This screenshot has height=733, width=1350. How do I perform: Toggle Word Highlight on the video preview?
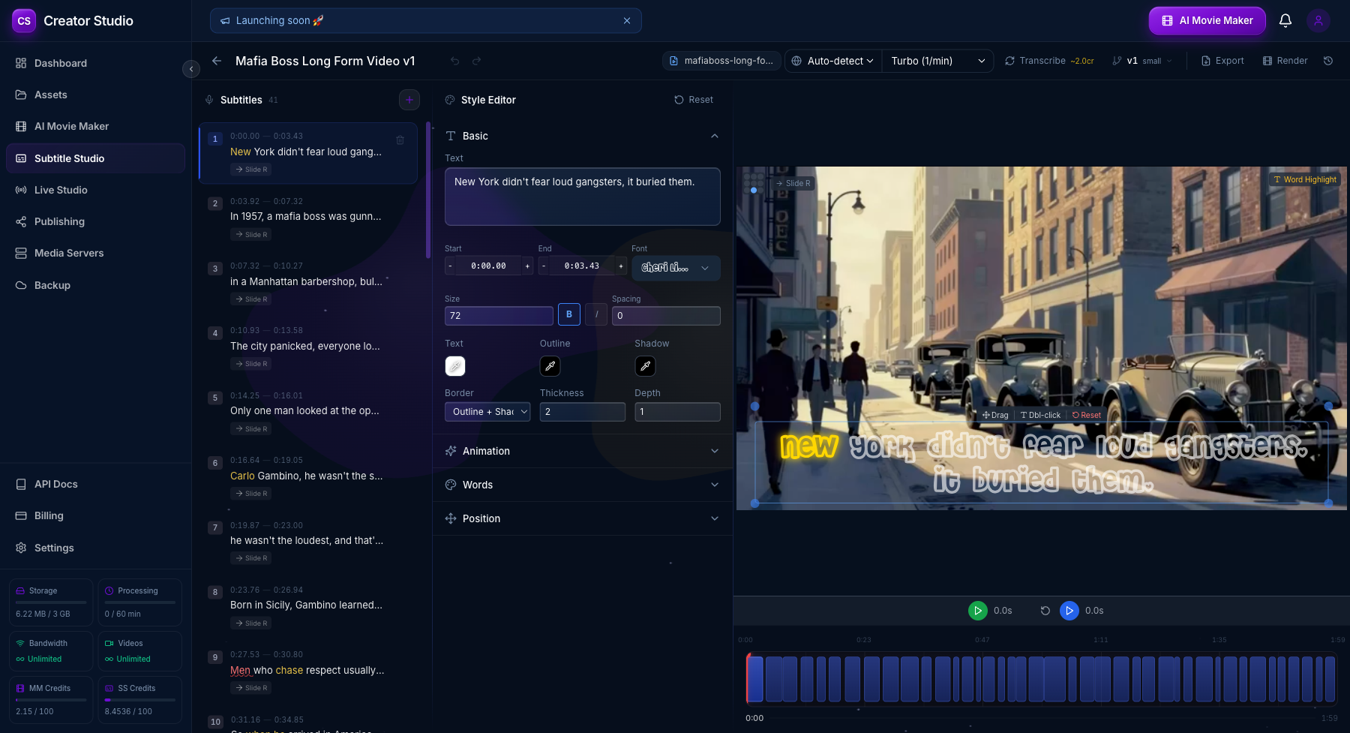coord(1303,179)
